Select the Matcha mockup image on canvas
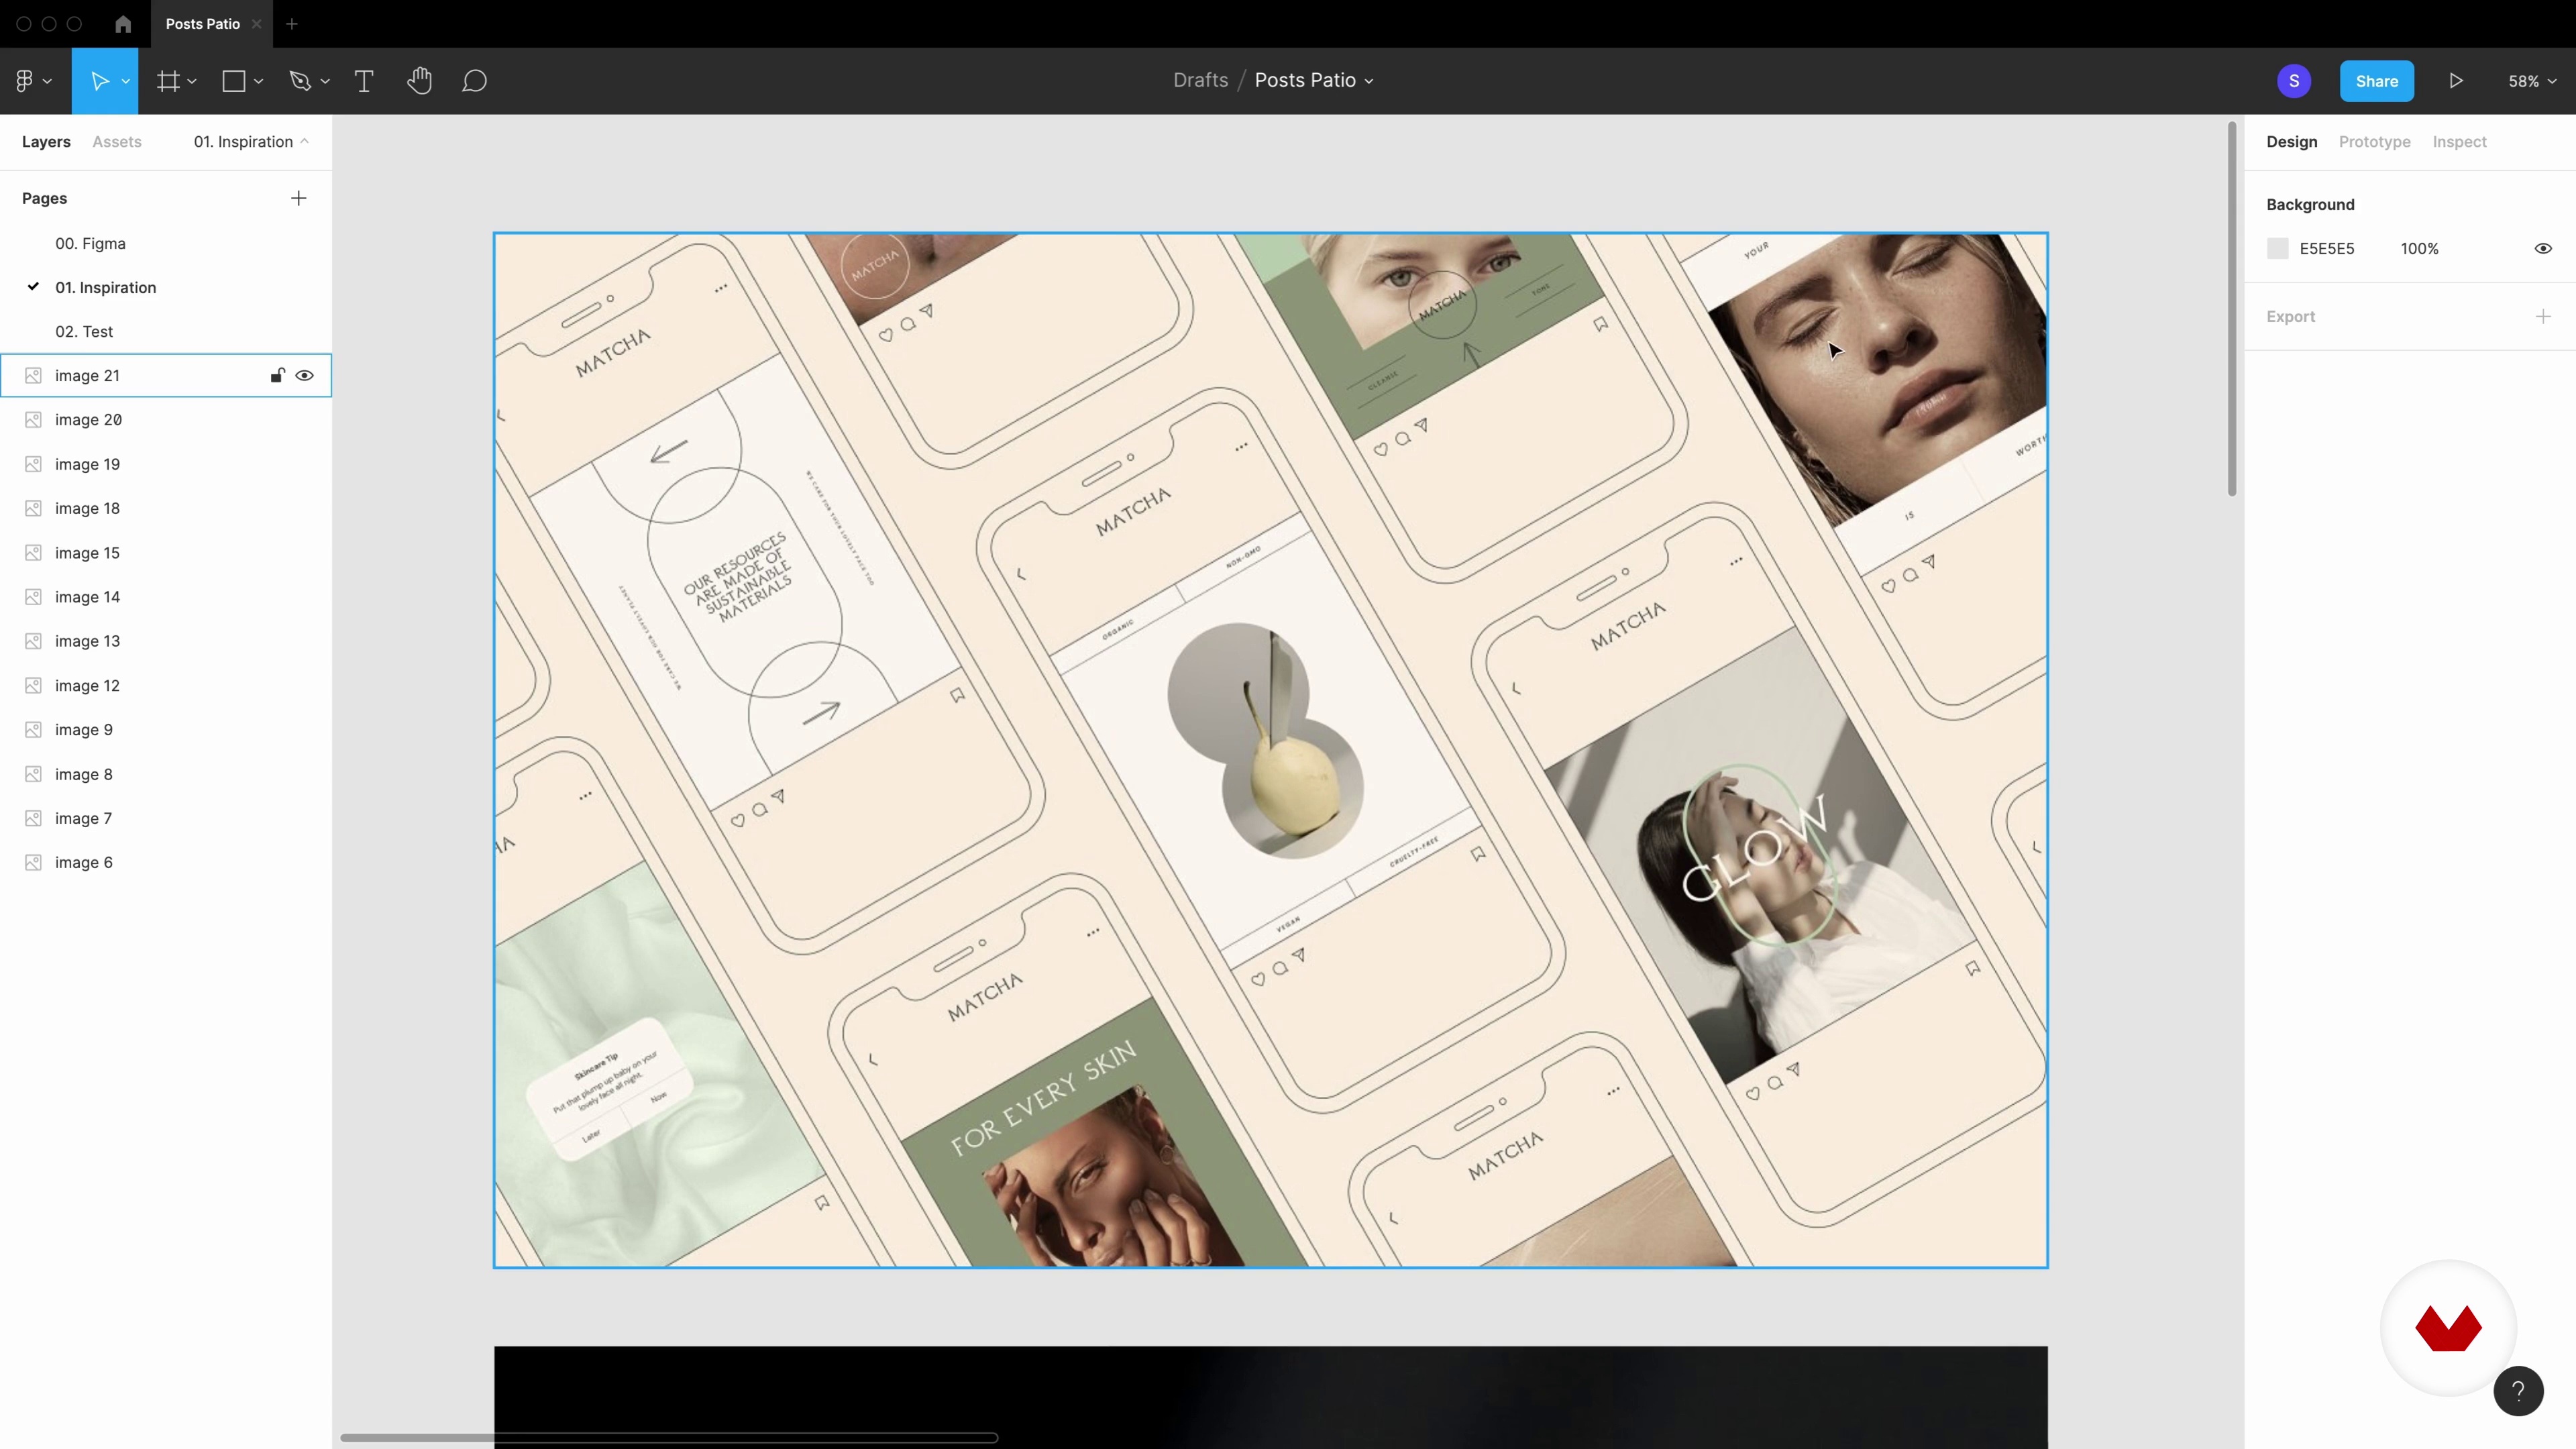2576x1449 pixels. click(1270, 750)
